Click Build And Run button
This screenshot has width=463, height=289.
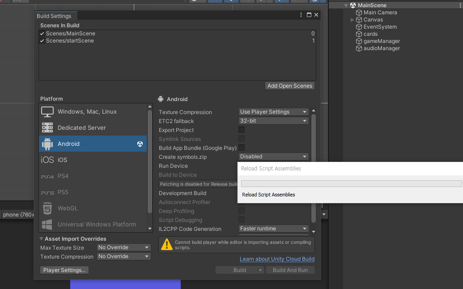pos(290,270)
